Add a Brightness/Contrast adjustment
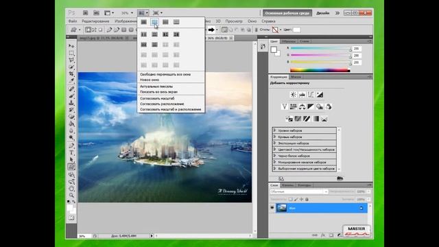The width and height of the screenshot is (439, 247). (293, 95)
